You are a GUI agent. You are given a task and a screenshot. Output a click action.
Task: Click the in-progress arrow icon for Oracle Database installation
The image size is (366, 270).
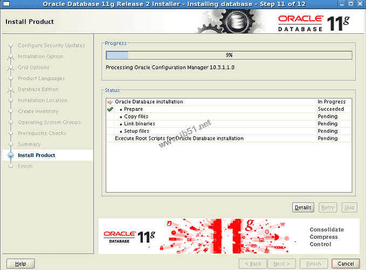tap(110, 102)
